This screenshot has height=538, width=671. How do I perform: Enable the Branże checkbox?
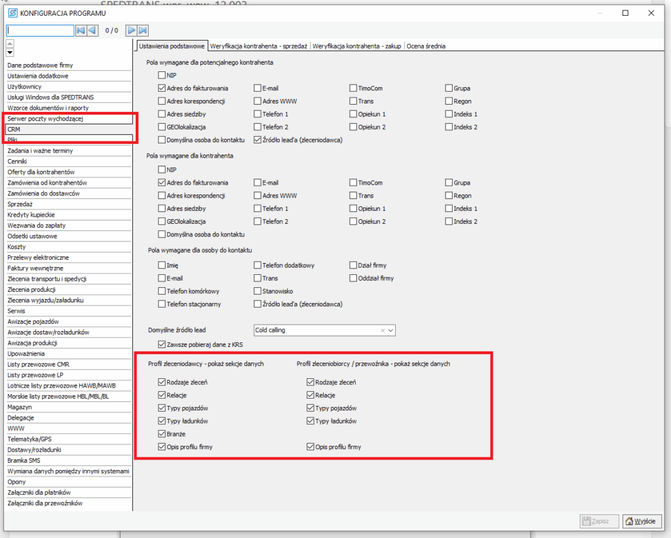pos(162,433)
